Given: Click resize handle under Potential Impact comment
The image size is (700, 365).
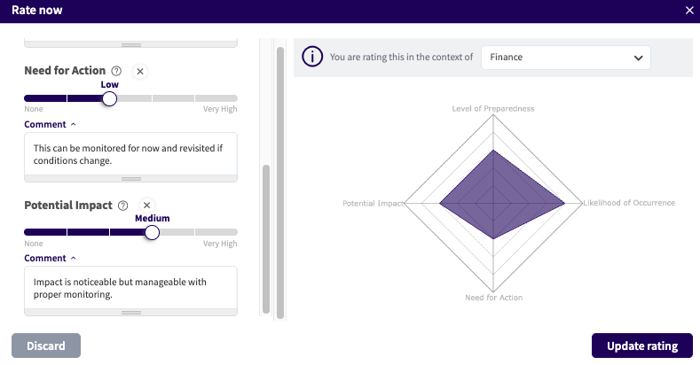Looking at the screenshot, I should point(130,312).
